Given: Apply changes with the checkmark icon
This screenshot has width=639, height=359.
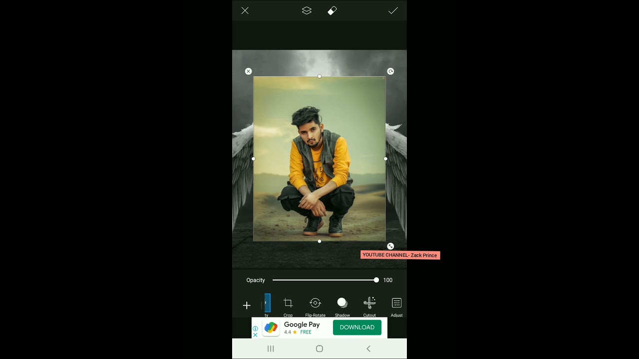Looking at the screenshot, I should 393,10.
